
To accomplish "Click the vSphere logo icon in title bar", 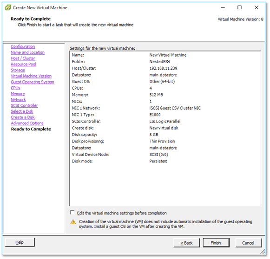I will pos(8,7).
